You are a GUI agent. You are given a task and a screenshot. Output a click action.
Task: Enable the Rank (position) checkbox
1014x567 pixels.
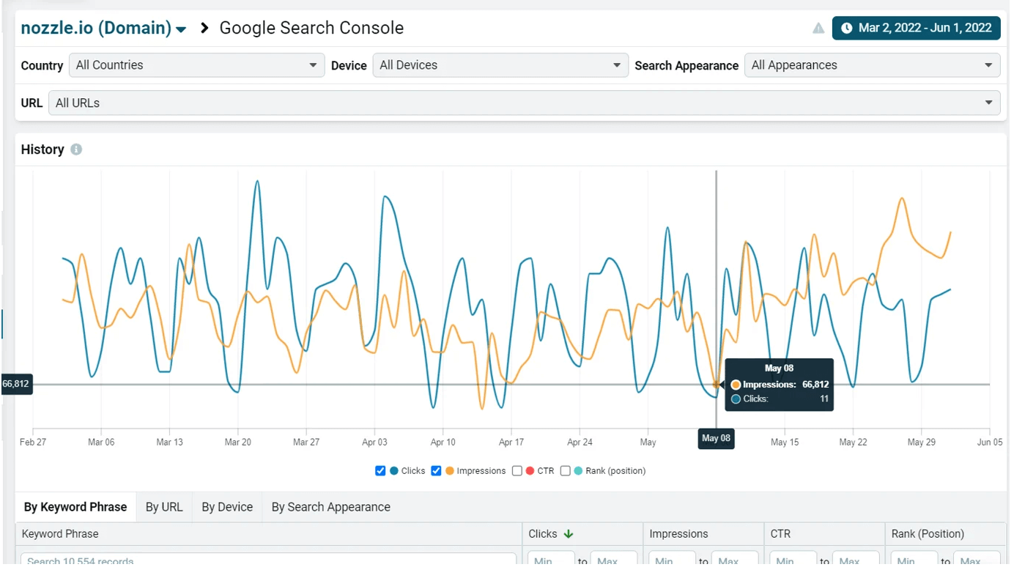coord(566,471)
